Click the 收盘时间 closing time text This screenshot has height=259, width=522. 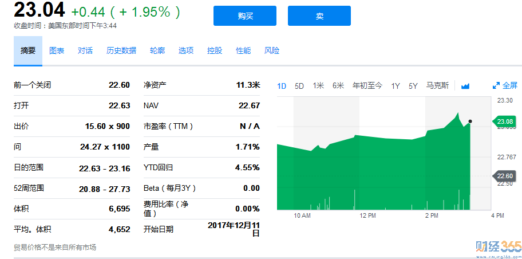pyautogui.click(x=65, y=26)
